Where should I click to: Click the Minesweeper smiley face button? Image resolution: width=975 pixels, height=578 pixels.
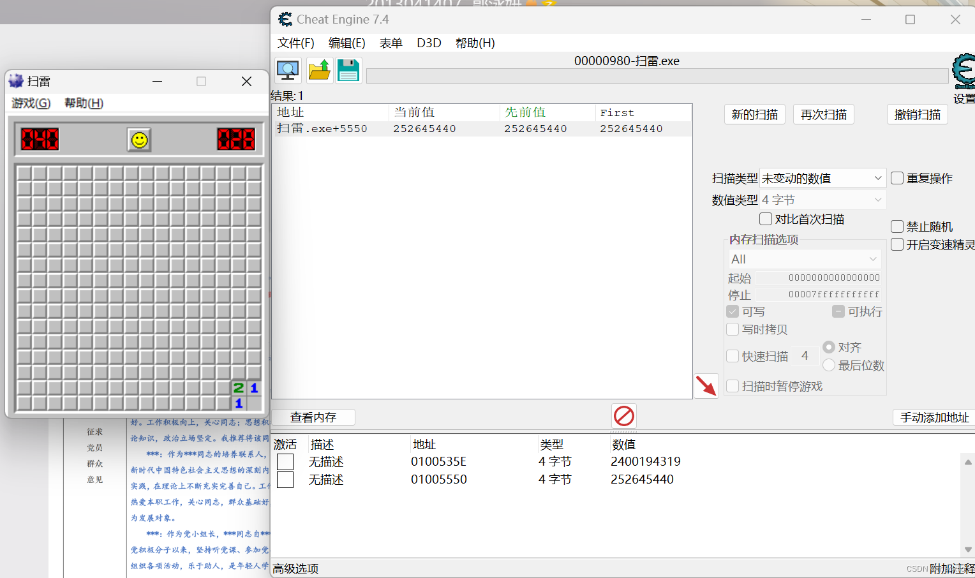point(139,140)
